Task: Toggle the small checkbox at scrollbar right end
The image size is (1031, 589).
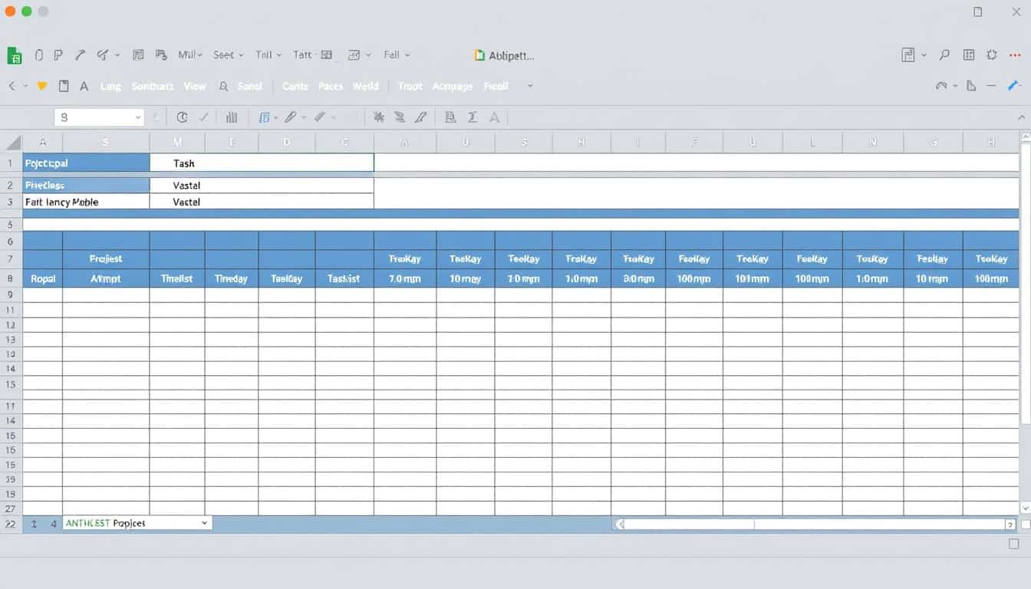Action: pyautogui.click(x=1026, y=525)
